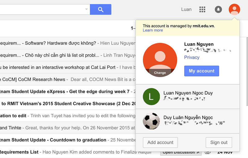Image resolution: width=248 pixels, height=158 pixels.
Task: Sign out of the account
Action: pyautogui.click(x=219, y=142)
